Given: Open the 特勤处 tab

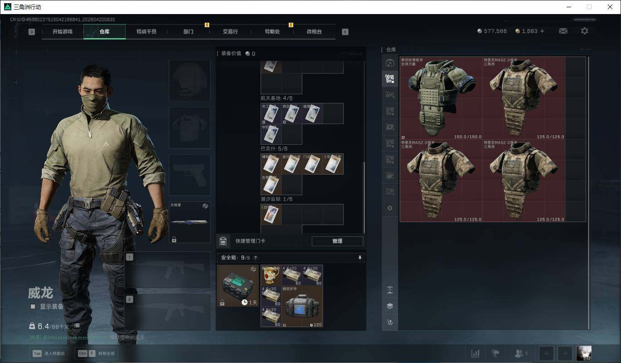Looking at the screenshot, I should pos(272,32).
